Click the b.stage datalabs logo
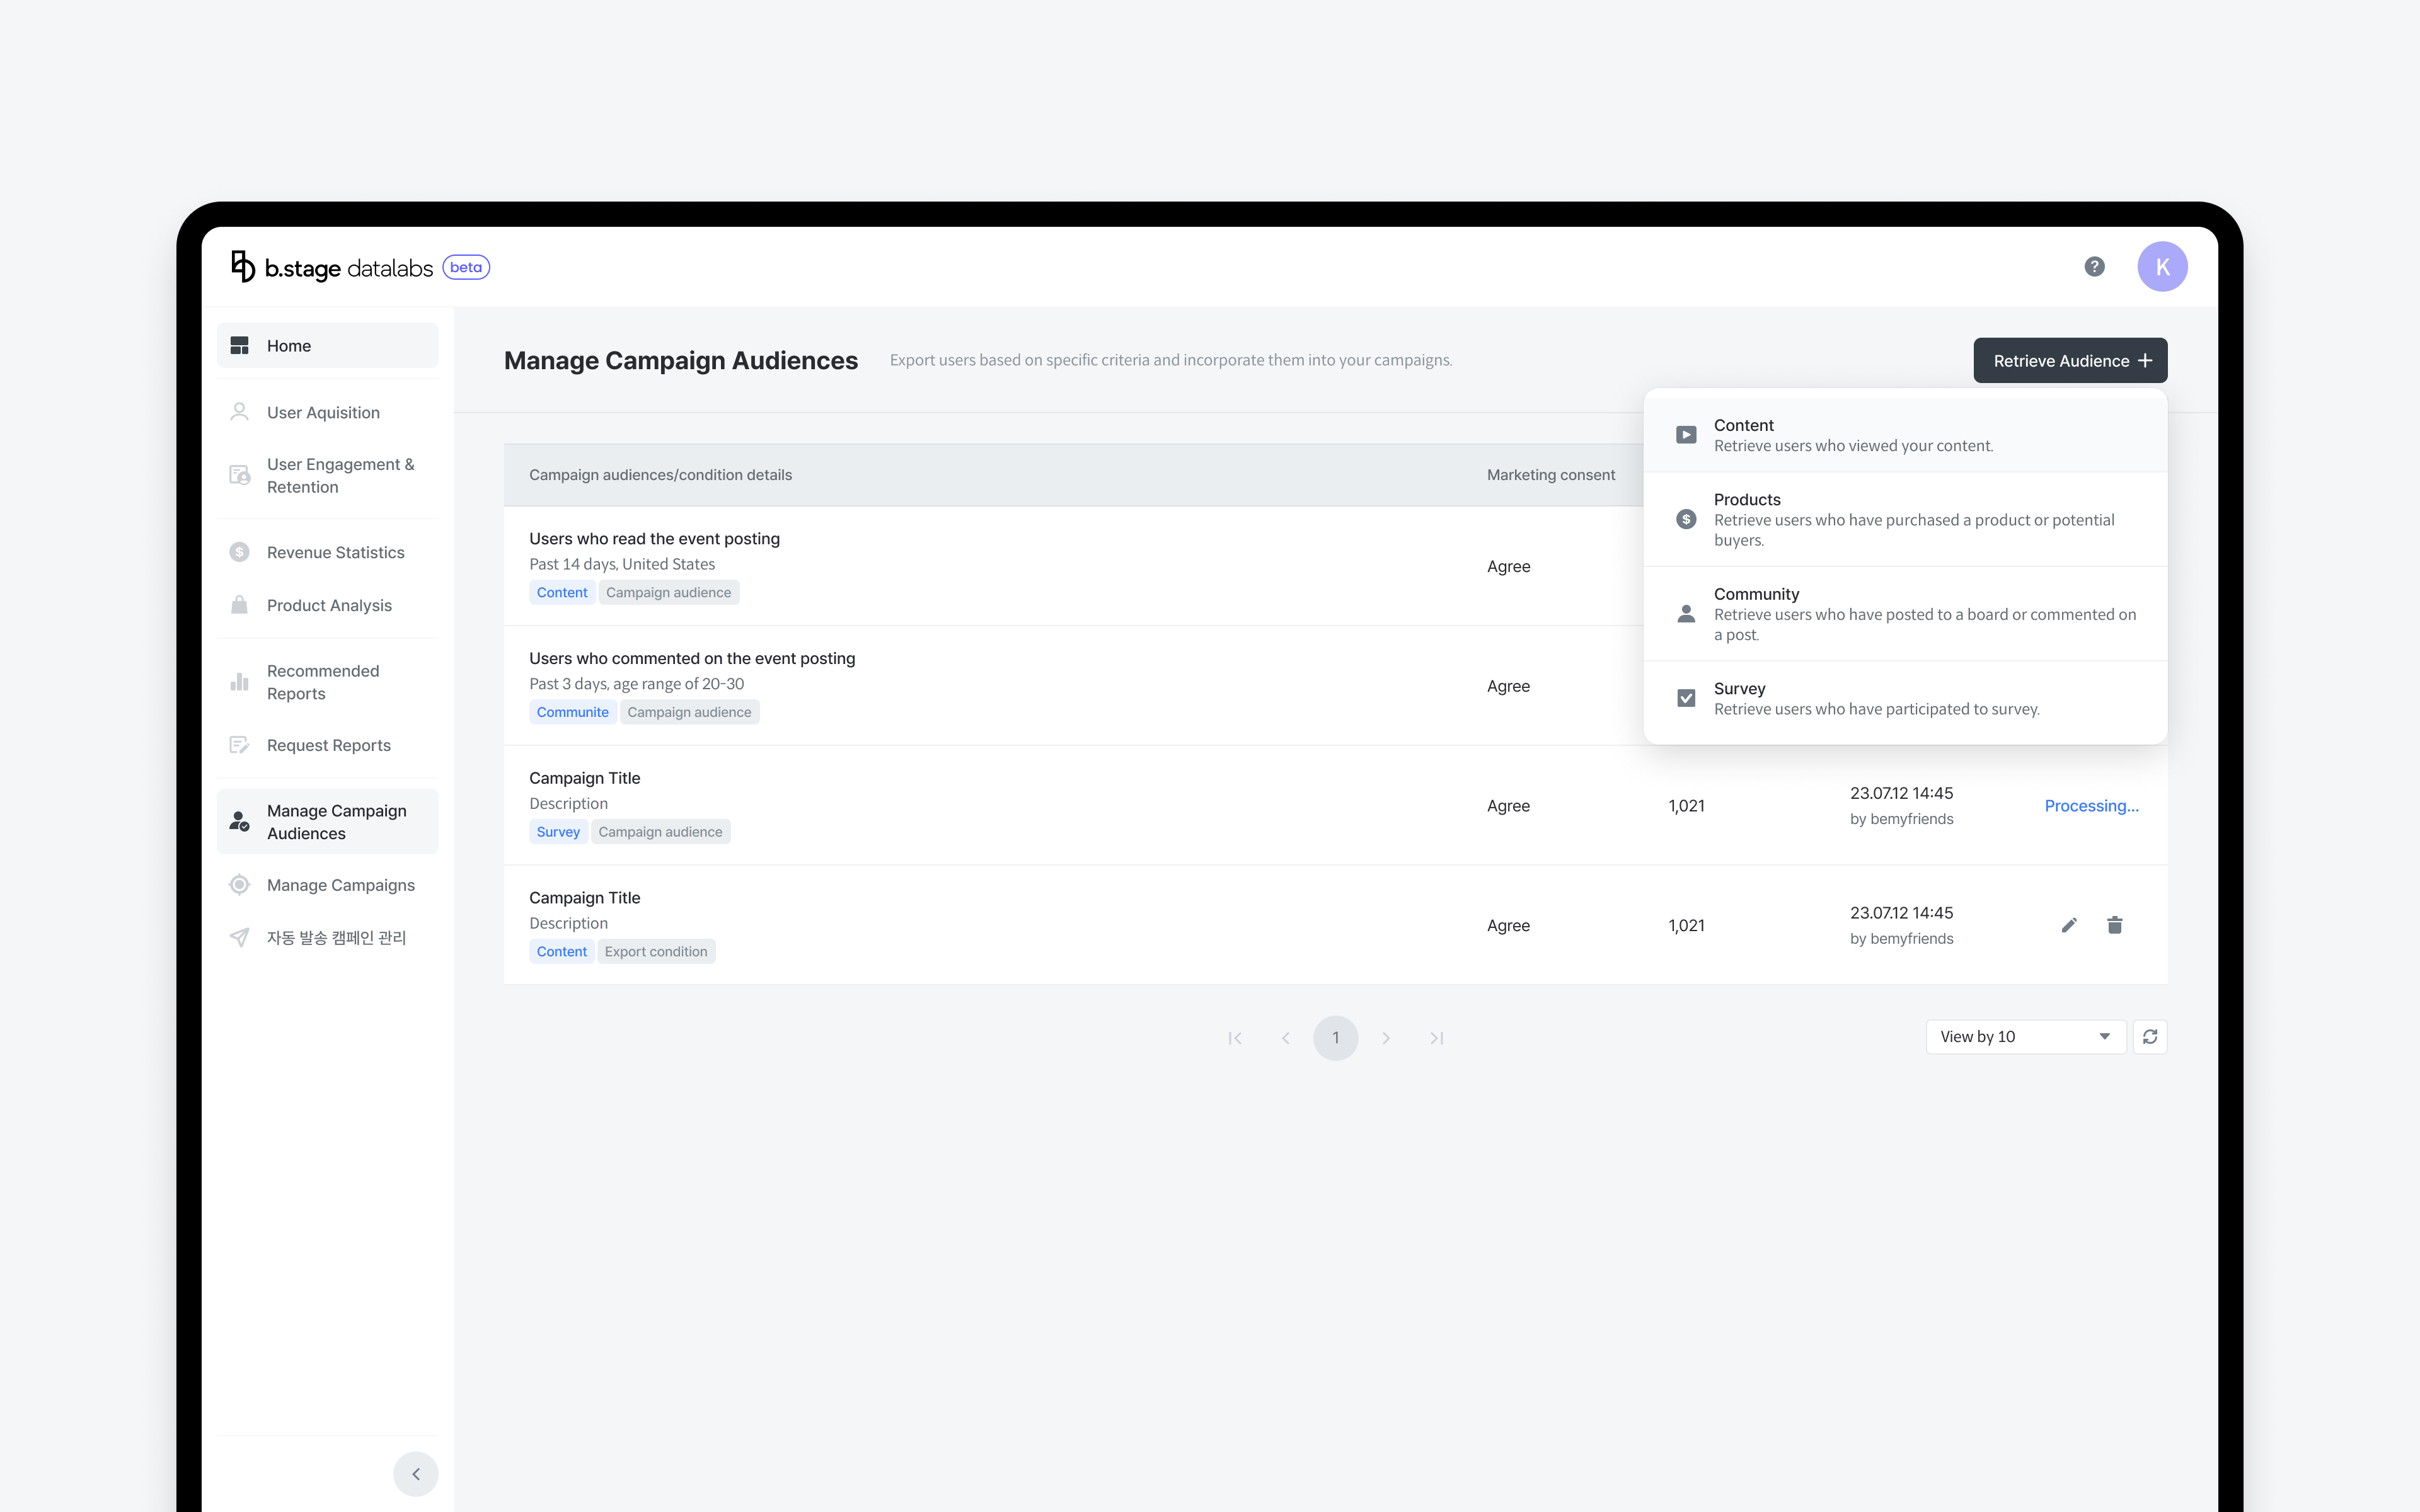 pos(332,267)
